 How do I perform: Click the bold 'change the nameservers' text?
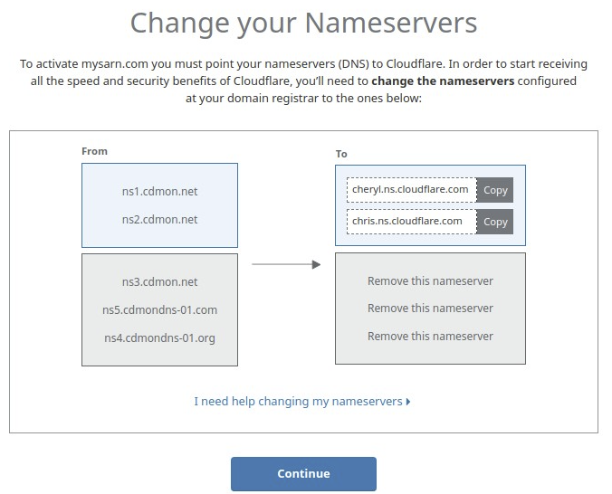coord(443,81)
